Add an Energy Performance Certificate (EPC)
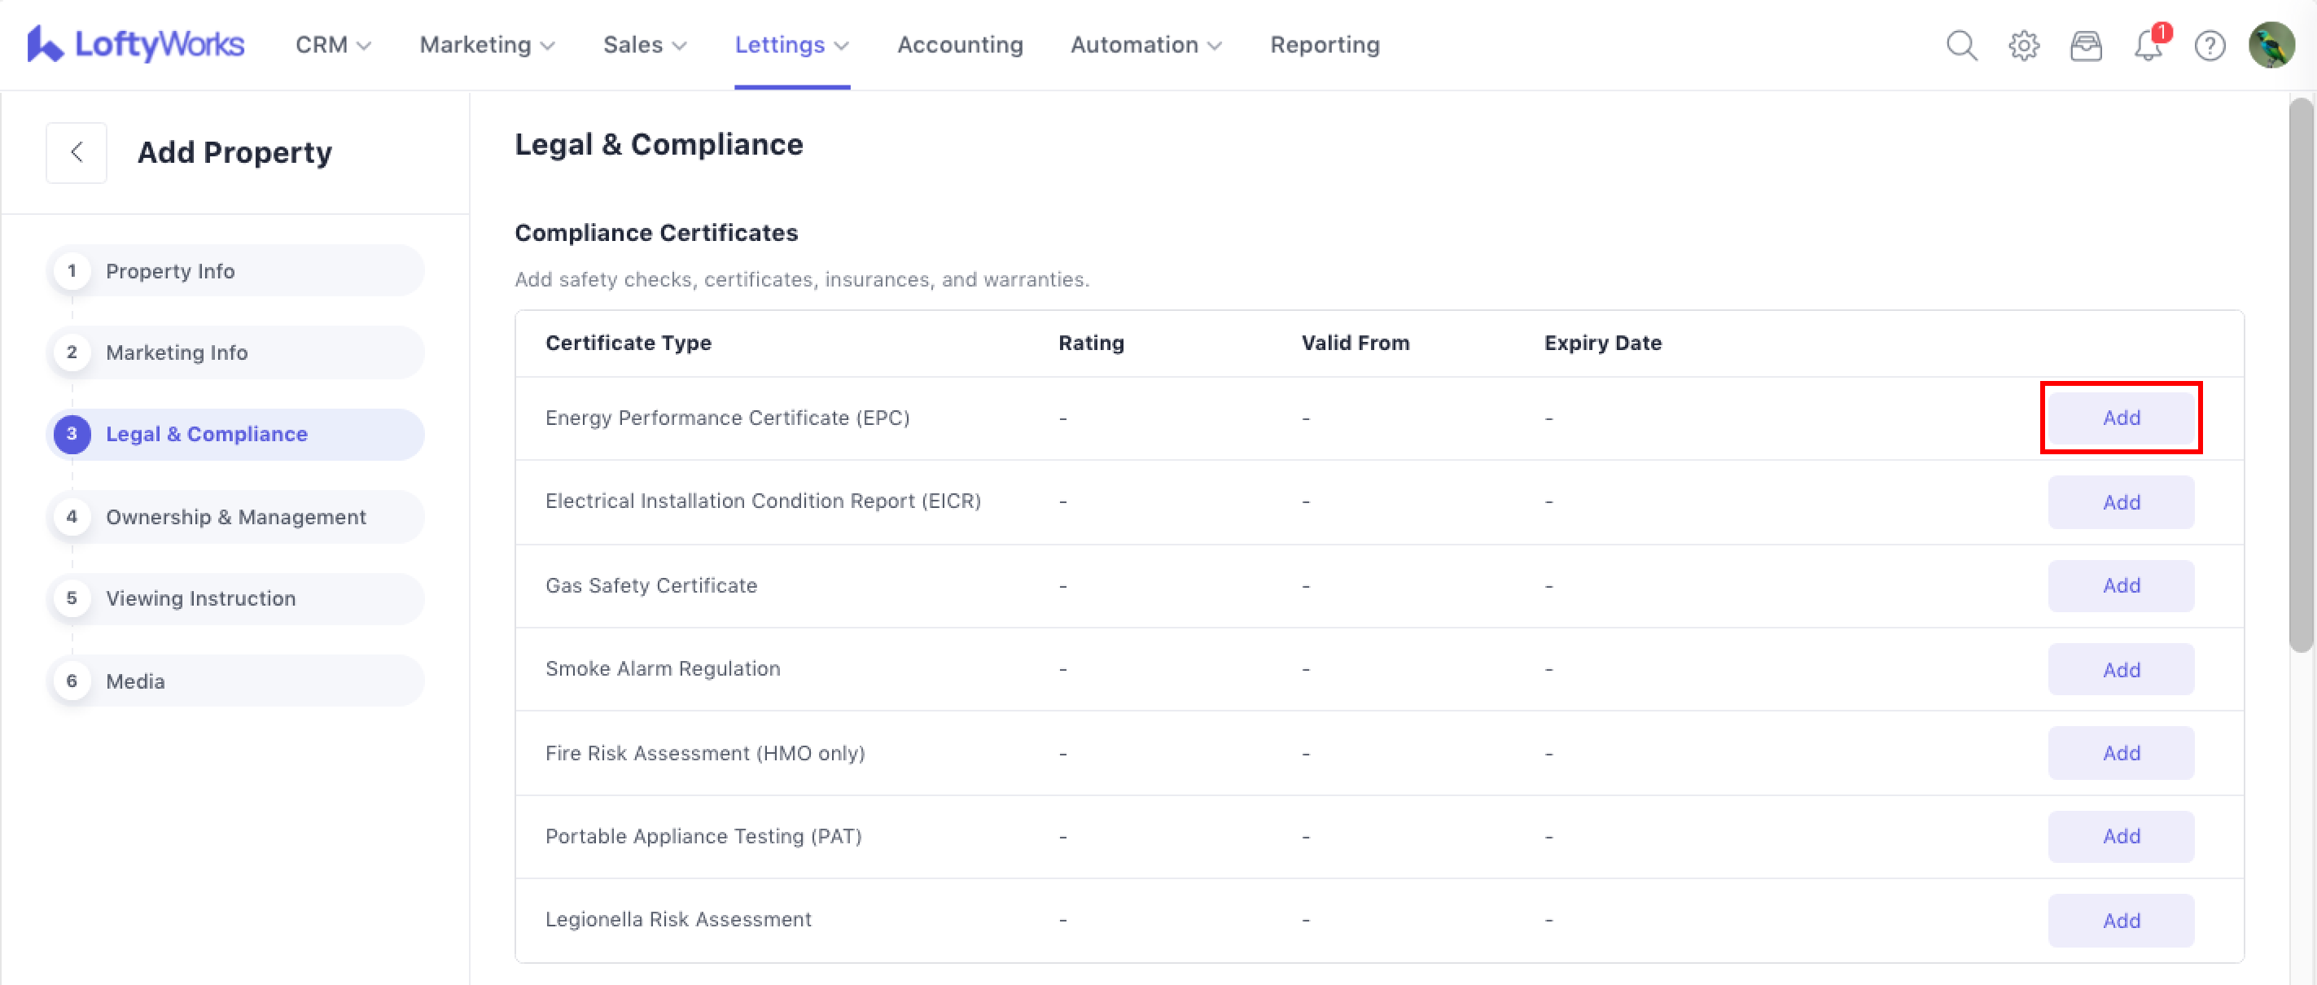Screen dimensions: 2317x985 tap(2120, 418)
